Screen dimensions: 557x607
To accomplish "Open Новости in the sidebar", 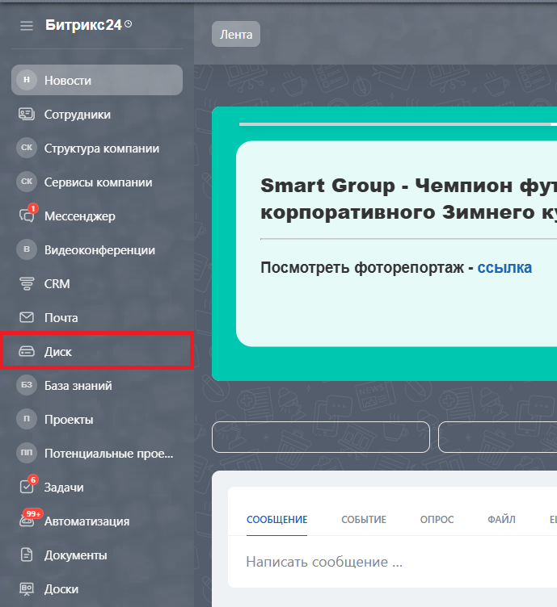I will pos(97,80).
